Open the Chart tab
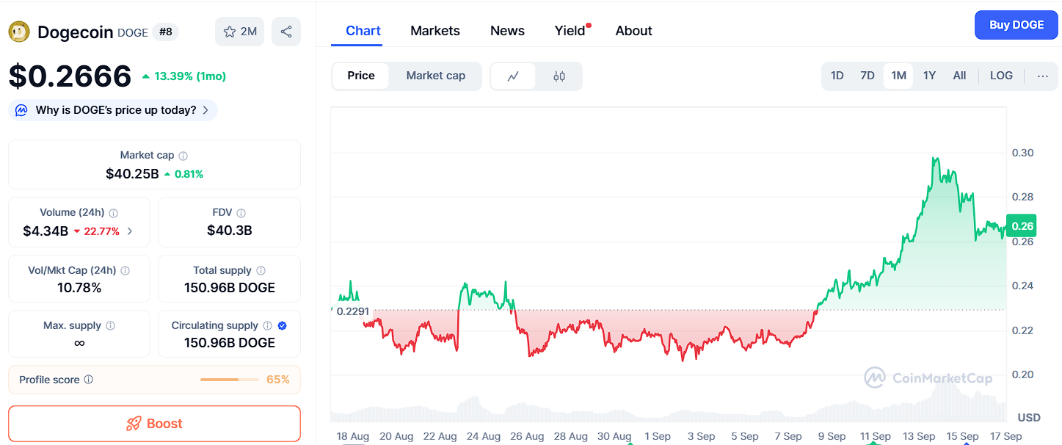 coord(363,31)
